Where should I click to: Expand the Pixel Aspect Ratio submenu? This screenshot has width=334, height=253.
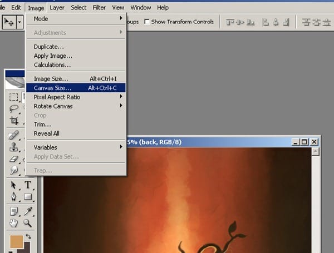76,97
